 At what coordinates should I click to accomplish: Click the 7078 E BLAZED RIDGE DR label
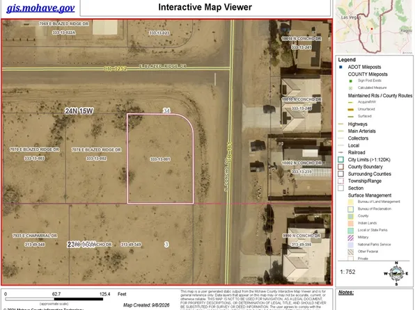[96, 150]
